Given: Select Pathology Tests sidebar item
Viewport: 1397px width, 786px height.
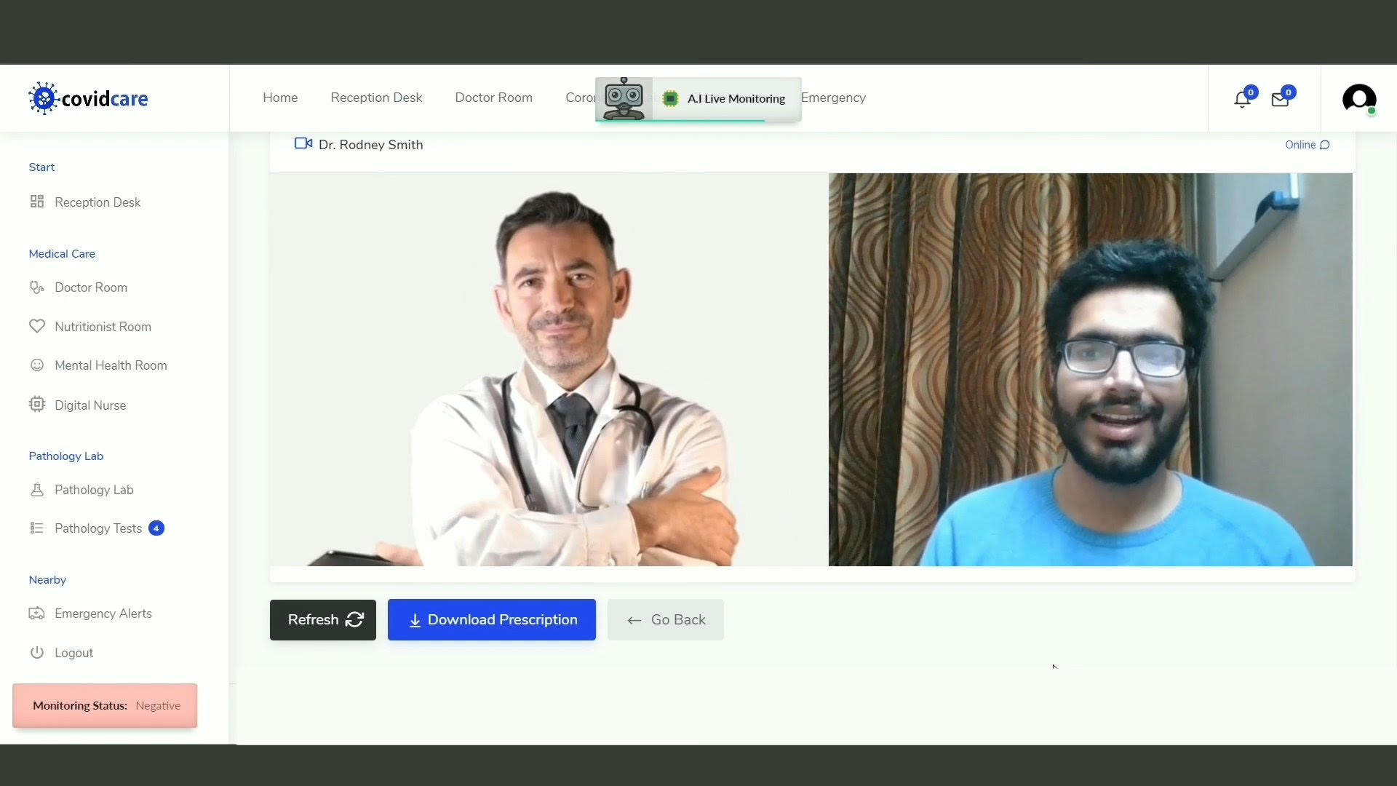Looking at the screenshot, I should click(x=98, y=528).
